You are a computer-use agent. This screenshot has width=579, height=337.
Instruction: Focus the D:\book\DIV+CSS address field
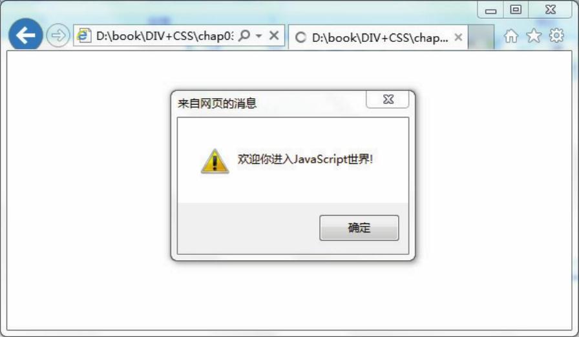[164, 36]
